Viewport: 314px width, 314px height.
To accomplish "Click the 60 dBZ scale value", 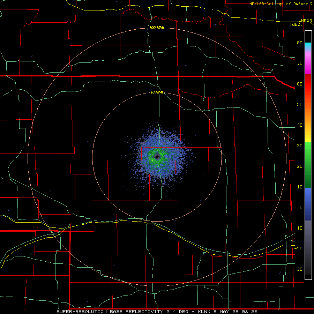I will pos(300,84).
